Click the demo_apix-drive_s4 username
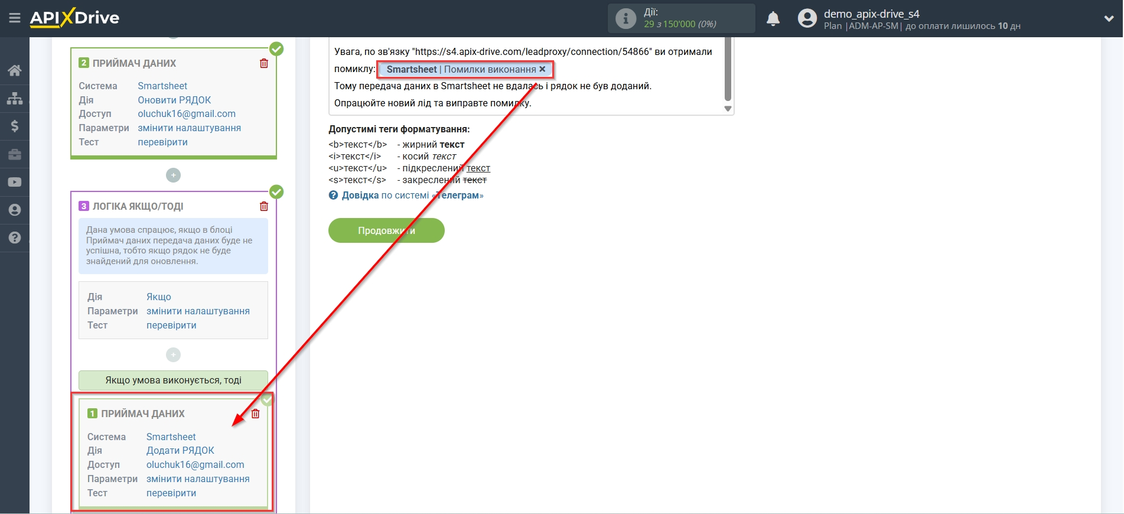The height and width of the screenshot is (514, 1124). (872, 14)
